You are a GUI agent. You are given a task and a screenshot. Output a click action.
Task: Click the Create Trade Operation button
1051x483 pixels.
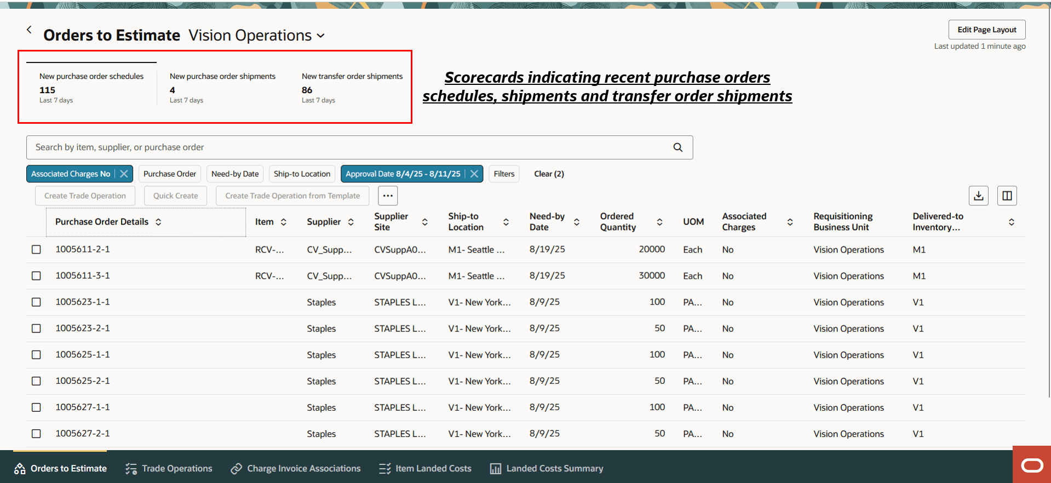tap(85, 196)
